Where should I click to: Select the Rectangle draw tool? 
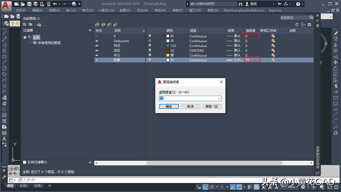coord(4,57)
